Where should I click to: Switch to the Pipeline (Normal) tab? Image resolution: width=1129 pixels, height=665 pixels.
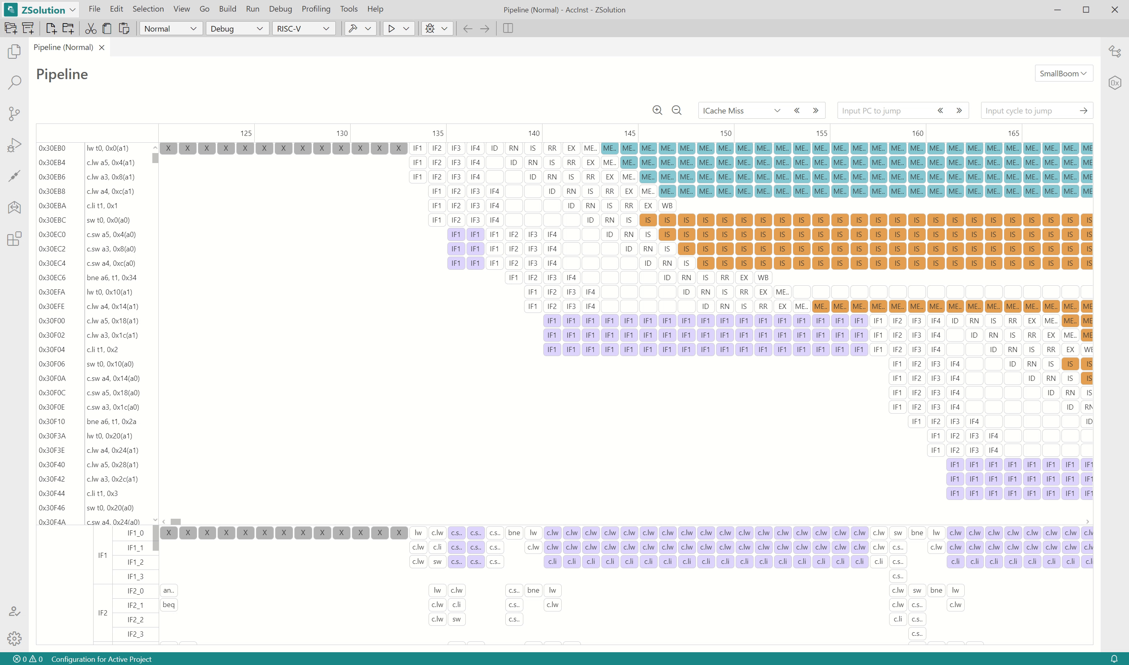(x=63, y=47)
